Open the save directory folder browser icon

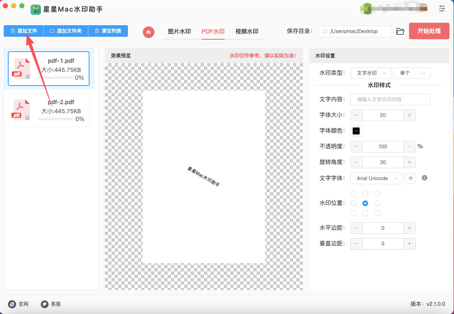(x=400, y=31)
